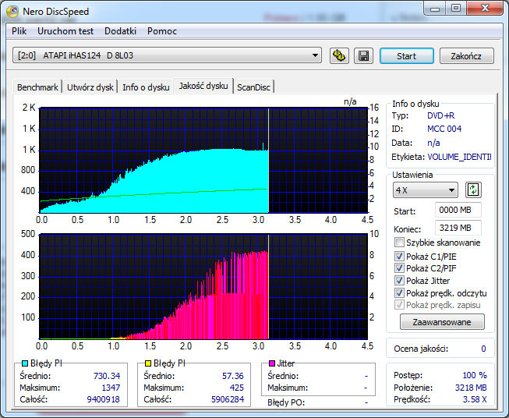The width and height of the screenshot is (509, 418).
Task: Switch to the Utwórz dysk tab
Action: [x=90, y=87]
